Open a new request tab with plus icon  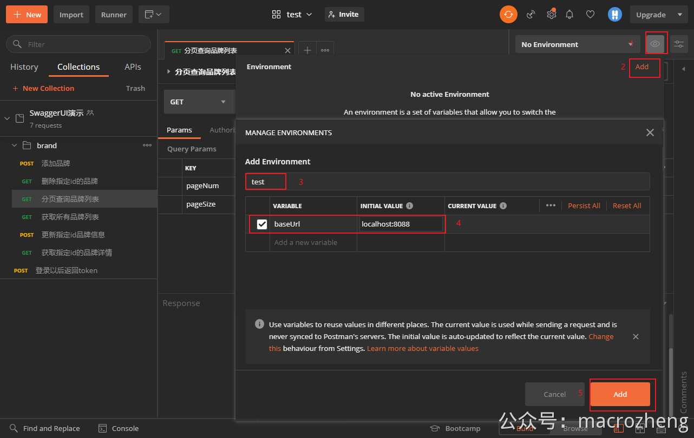(x=307, y=50)
